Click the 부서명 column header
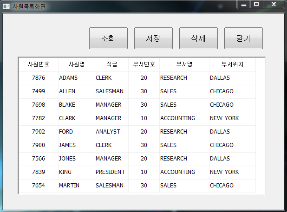The width and height of the screenshot is (287, 212). click(x=184, y=64)
